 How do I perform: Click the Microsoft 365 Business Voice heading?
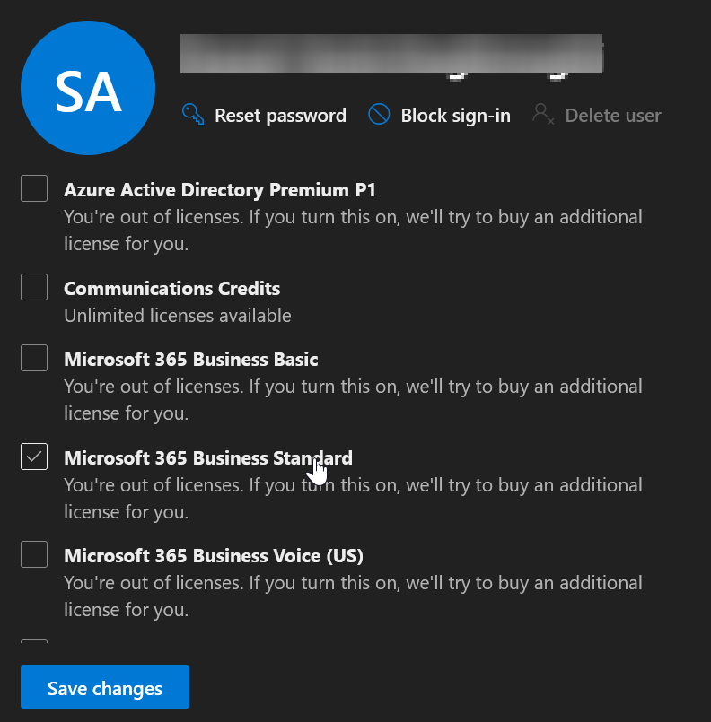click(x=213, y=555)
